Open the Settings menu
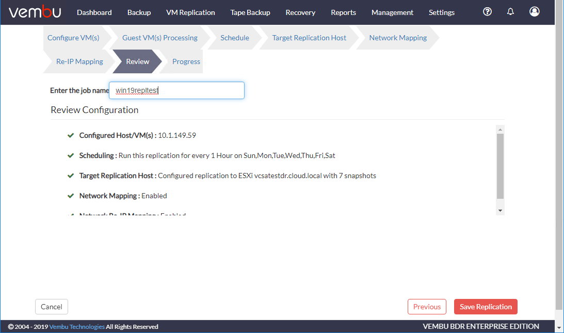Screen dimensions: 564x333 (x=442, y=12)
